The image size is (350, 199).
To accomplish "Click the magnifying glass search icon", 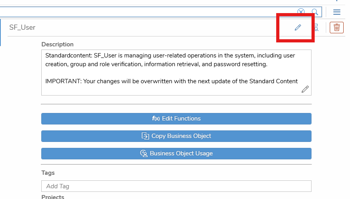I will tap(314, 12).
